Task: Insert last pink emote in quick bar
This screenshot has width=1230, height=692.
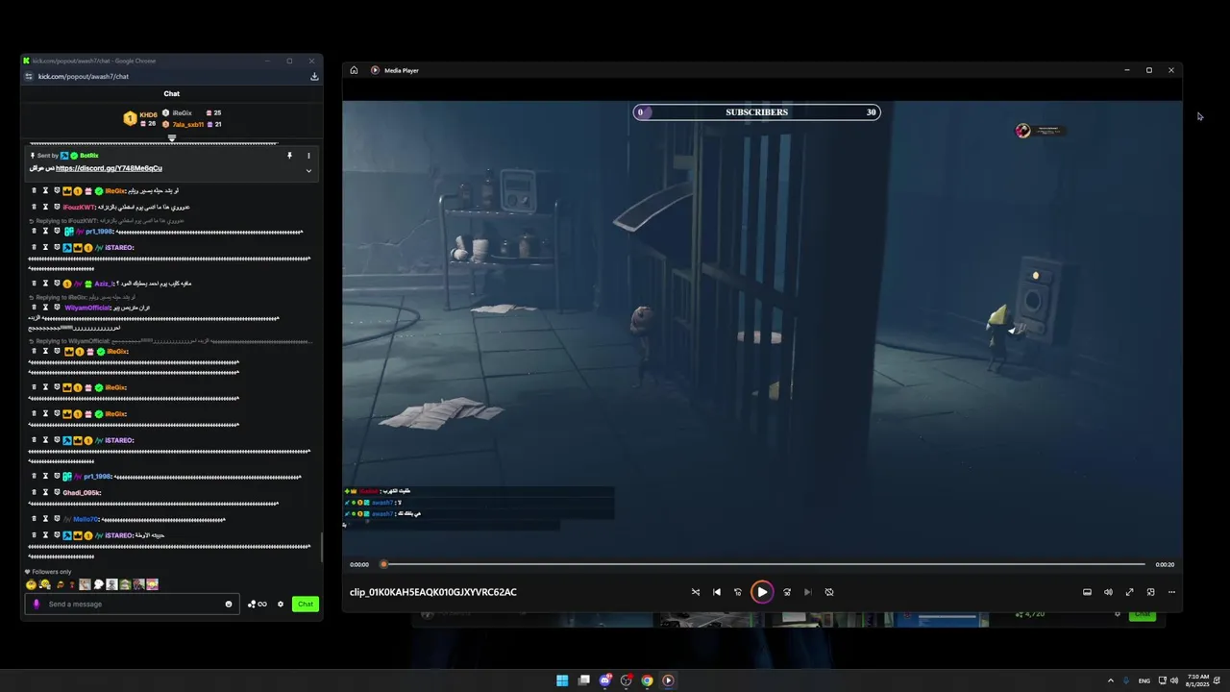Action: (x=153, y=584)
